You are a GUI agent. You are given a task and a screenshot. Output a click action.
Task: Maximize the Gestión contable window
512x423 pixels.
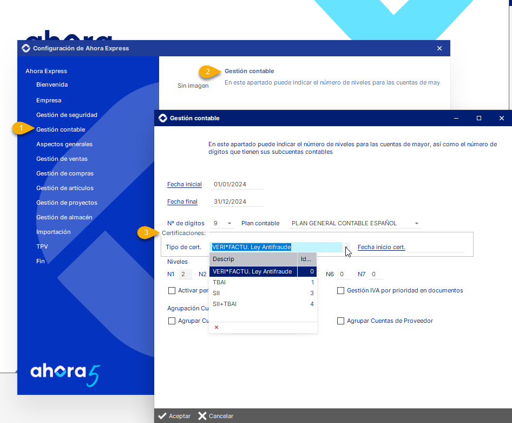pyautogui.click(x=478, y=118)
